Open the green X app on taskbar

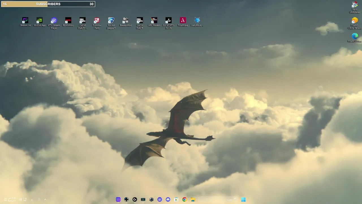143,199
